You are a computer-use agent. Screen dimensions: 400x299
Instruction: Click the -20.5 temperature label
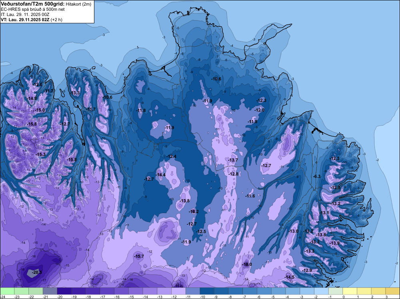37,272
